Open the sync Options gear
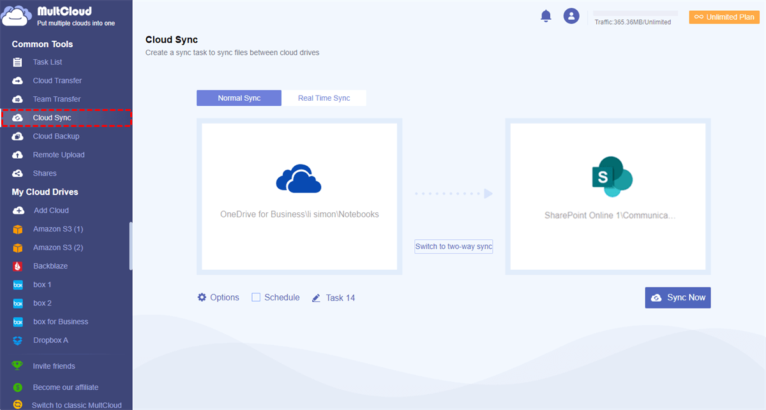 [x=218, y=297]
